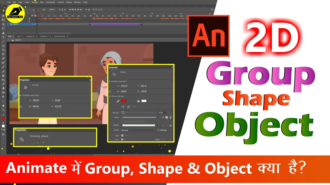Open the Commands menu

pyautogui.click(x=50, y=2)
